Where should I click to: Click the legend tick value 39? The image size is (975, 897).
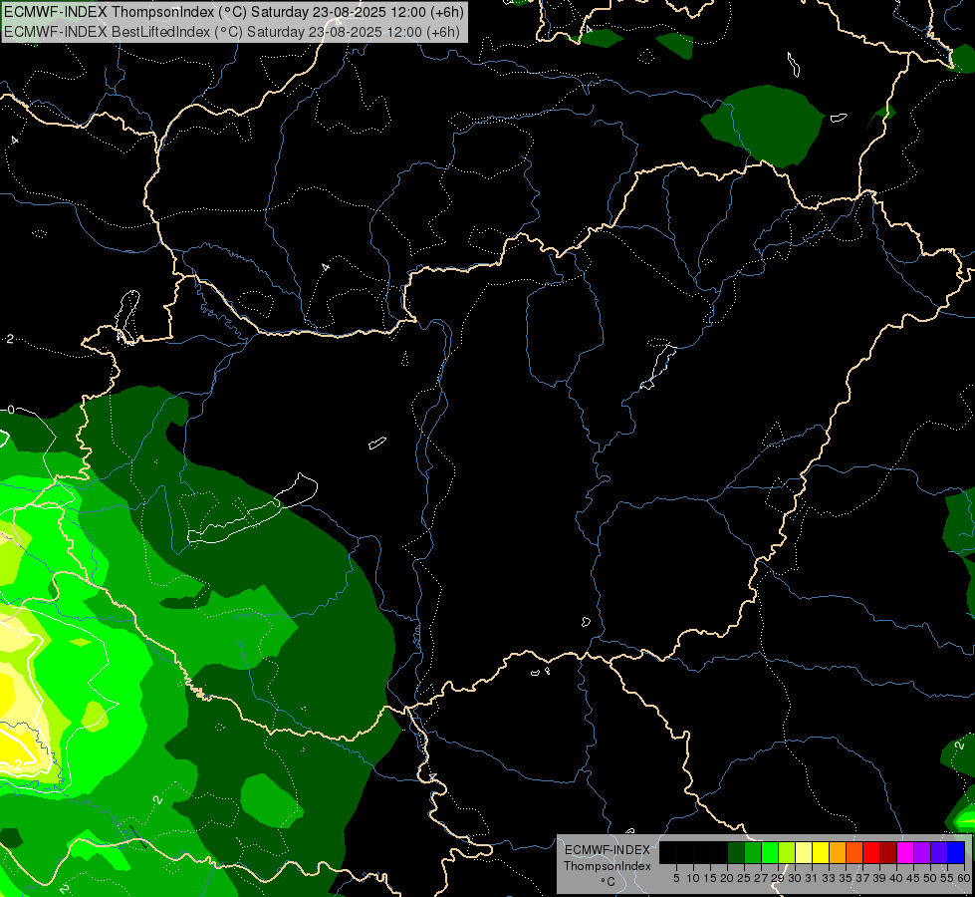(879, 878)
